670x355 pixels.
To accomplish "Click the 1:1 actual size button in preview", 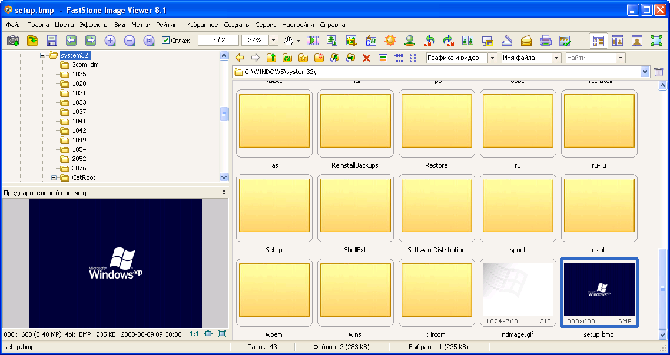I will [194, 334].
